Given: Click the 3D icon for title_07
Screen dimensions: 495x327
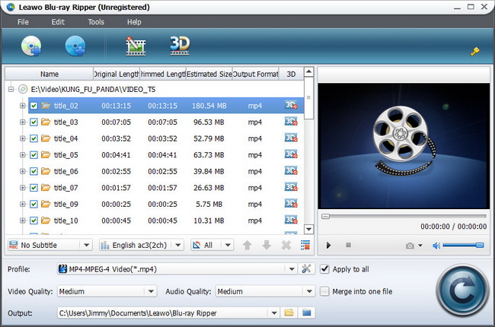Looking at the screenshot, I should coord(291,187).
